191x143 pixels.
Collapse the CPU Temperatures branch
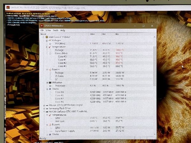47,47
